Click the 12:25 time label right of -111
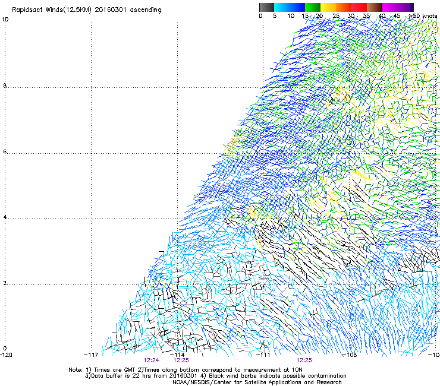This screenshot has width=440, height=386. point(304,360)
